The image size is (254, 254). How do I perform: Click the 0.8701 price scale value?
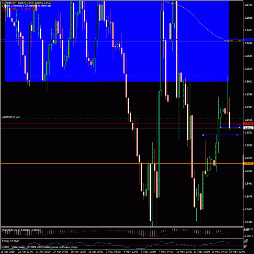pyautogui.click(x=248, y=5)
